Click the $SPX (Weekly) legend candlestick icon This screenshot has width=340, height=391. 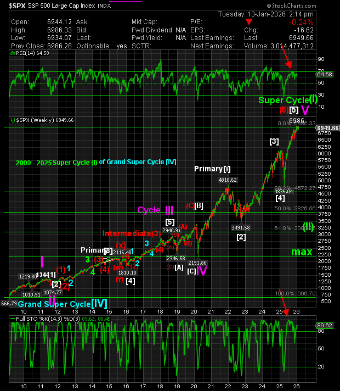(x=13, y=120)
